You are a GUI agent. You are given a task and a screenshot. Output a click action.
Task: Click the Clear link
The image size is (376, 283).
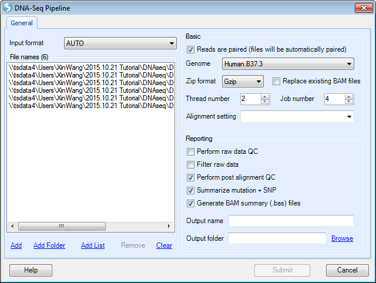point(164,245)
